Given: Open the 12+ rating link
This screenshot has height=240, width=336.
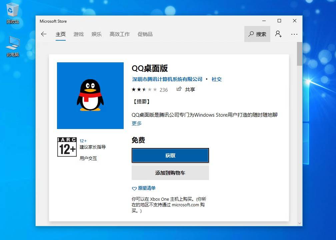Looking at the screenshot, I should click(83, 141).
